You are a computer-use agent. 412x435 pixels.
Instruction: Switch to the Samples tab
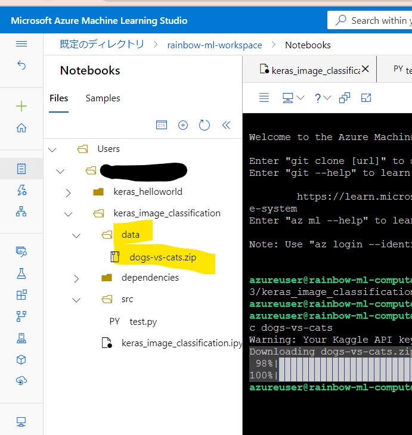[x=103, y=98]
